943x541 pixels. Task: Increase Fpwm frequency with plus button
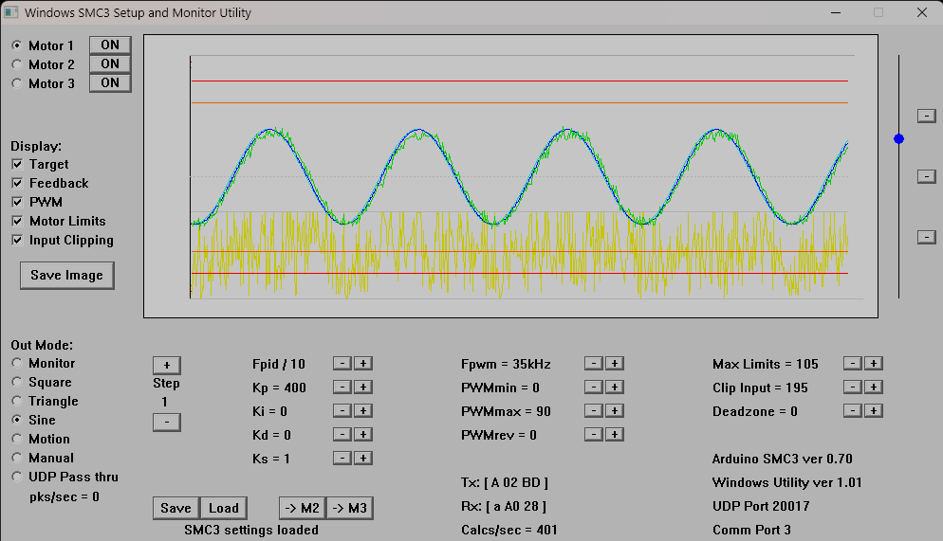(x=614, y=363)
